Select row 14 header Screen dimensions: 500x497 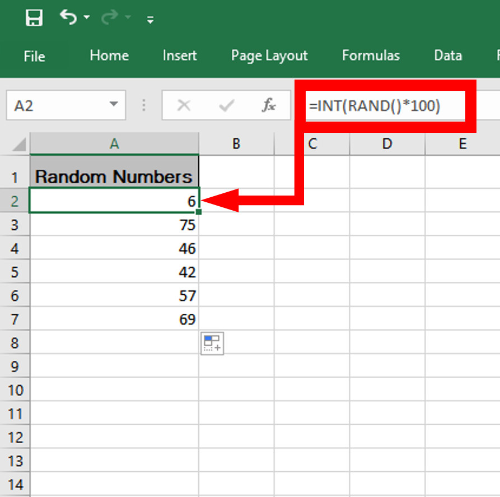click(x=15, y=484)
